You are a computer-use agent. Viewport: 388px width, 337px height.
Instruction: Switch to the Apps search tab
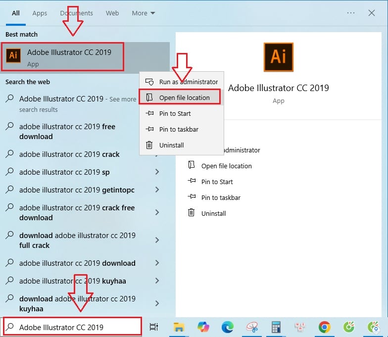pos(40,13)
